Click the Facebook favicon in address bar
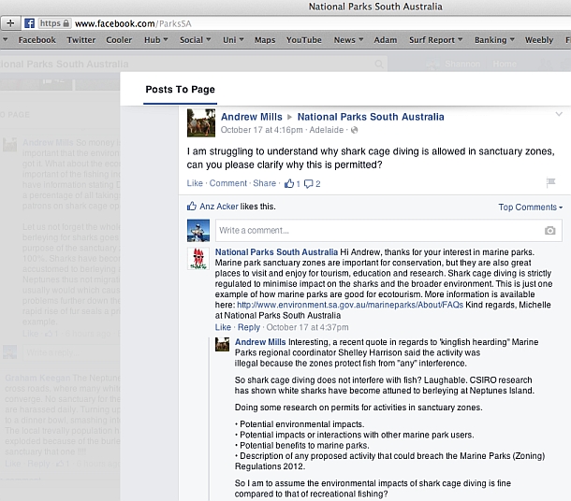 (x=30, y=23)
